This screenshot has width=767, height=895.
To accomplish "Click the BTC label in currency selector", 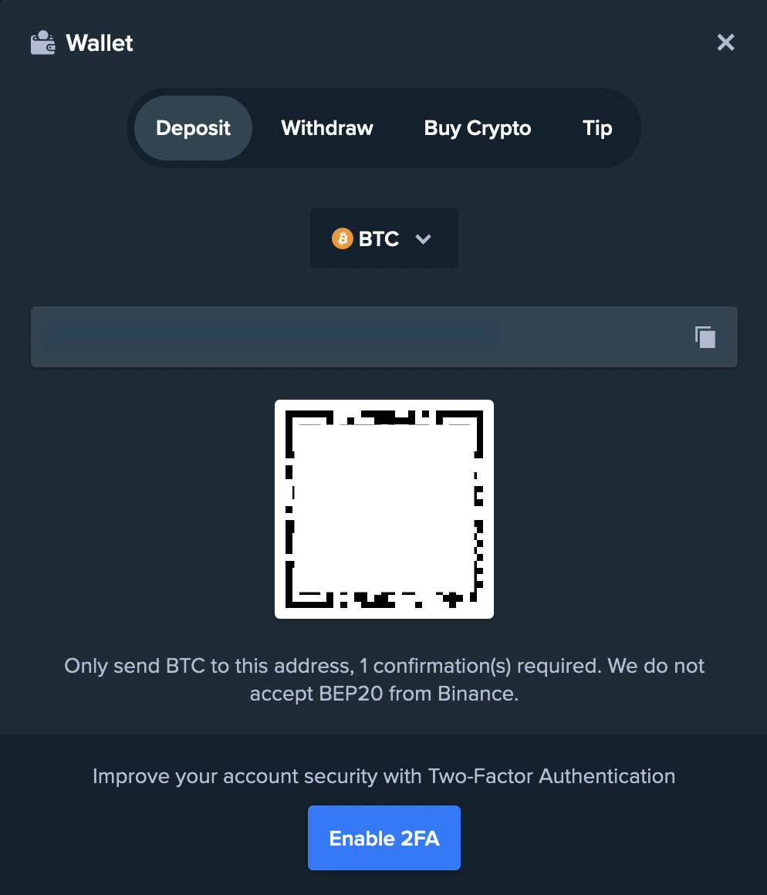I will tap(378, 238).
